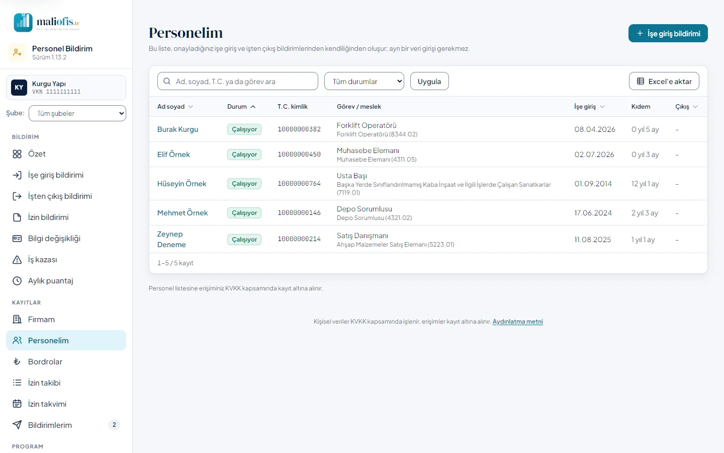Click the Bildirimlerim paper plane icon
Screen dimensions: 724x453
(17, 425)
